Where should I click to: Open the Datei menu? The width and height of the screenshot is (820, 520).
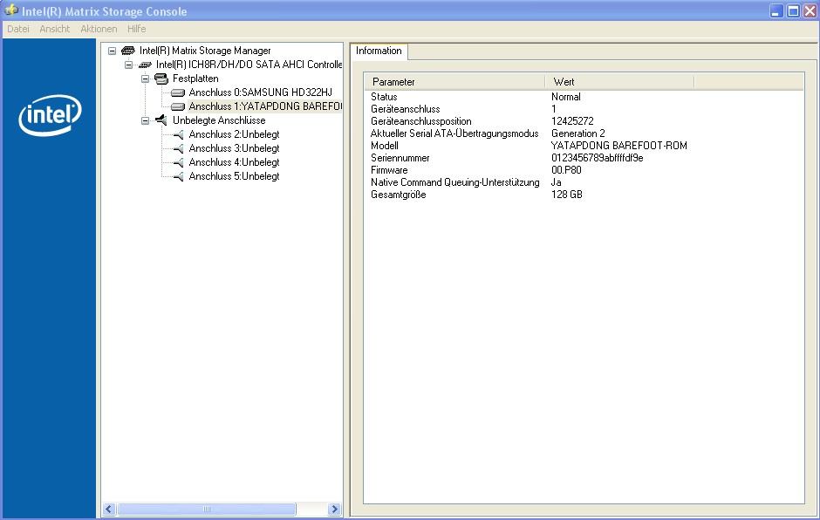click(18, 29)
